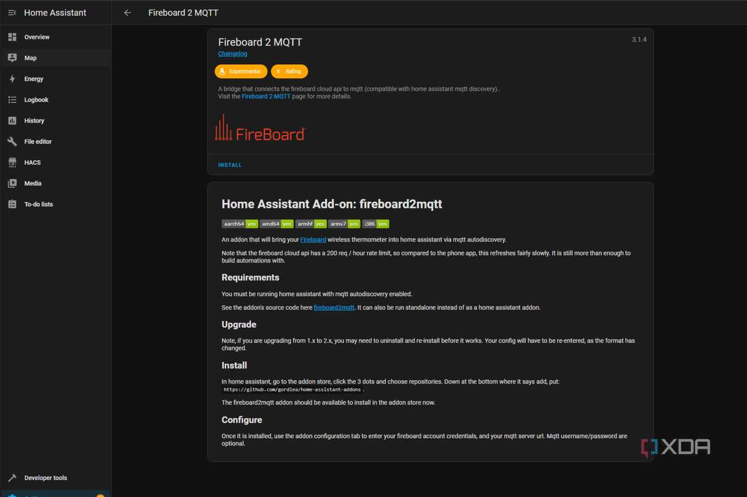Screen dimensions: 747x497
Task: Click the Energy lightning bolt icon
Action: point(12,79)
